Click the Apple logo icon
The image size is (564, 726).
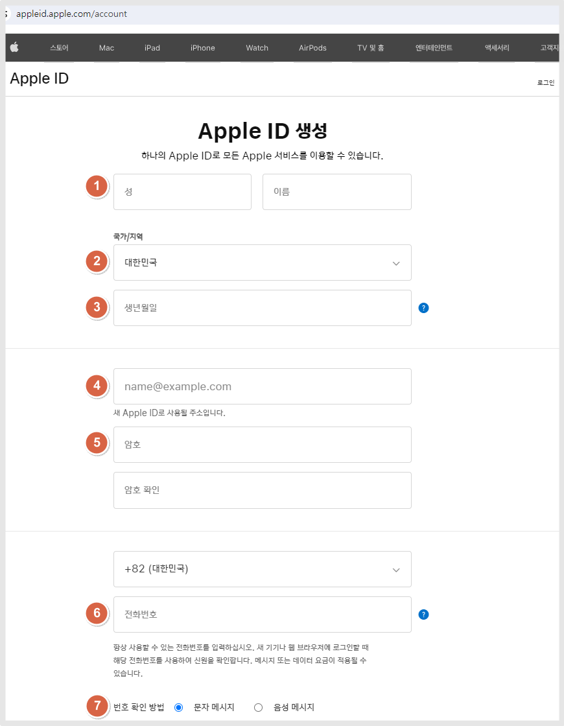click(x=14, y=47)
